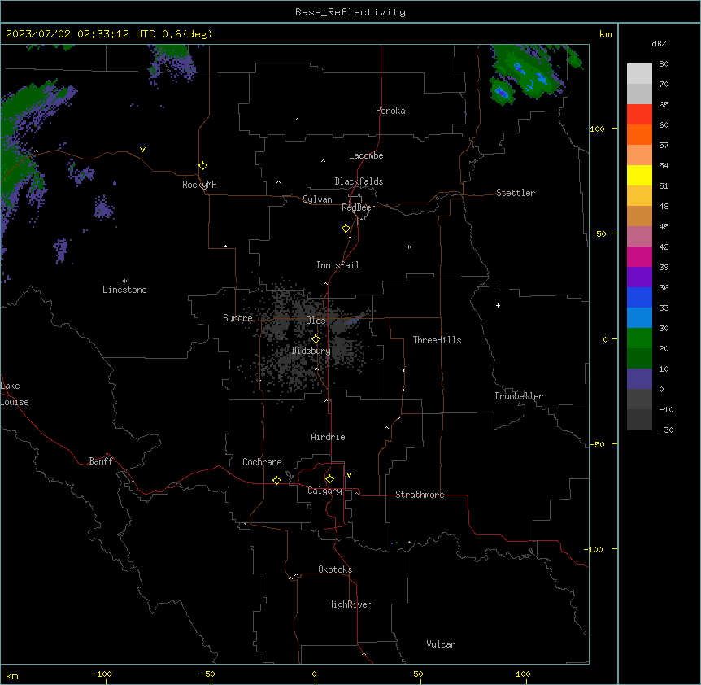Click the Base_Reflectivity title text

pyautogui.click(x=350, y=12)
